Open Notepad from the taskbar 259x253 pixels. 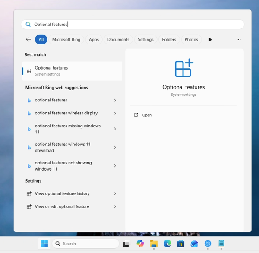tap(221, 244)
